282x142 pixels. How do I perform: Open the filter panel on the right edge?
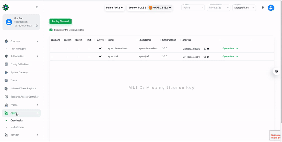point(277,72)
